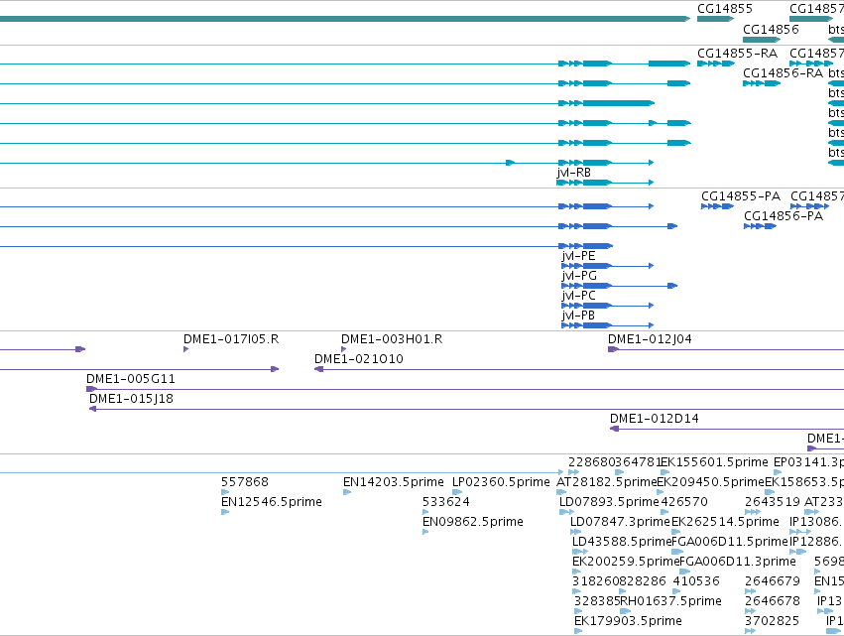
Task: Open BAC clone DME1-003H01.R
Action: coord(344,349)
